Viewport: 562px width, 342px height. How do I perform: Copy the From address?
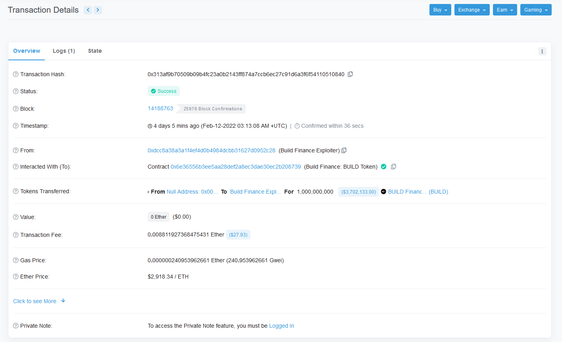[x=344, y=150]
